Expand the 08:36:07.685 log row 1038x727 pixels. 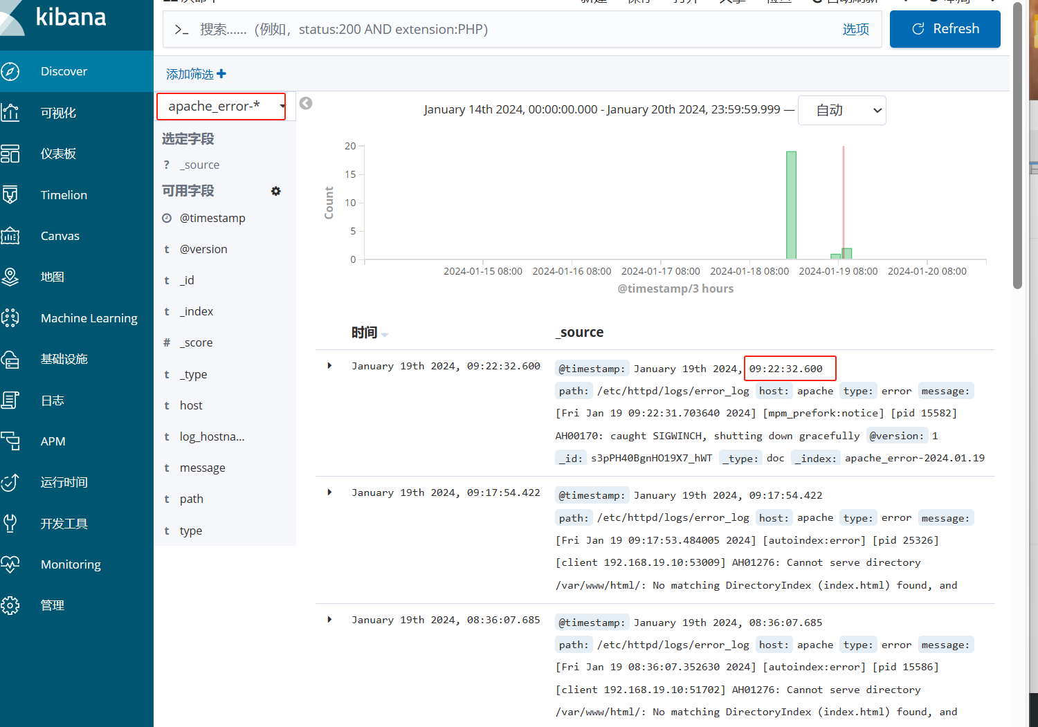329,619
